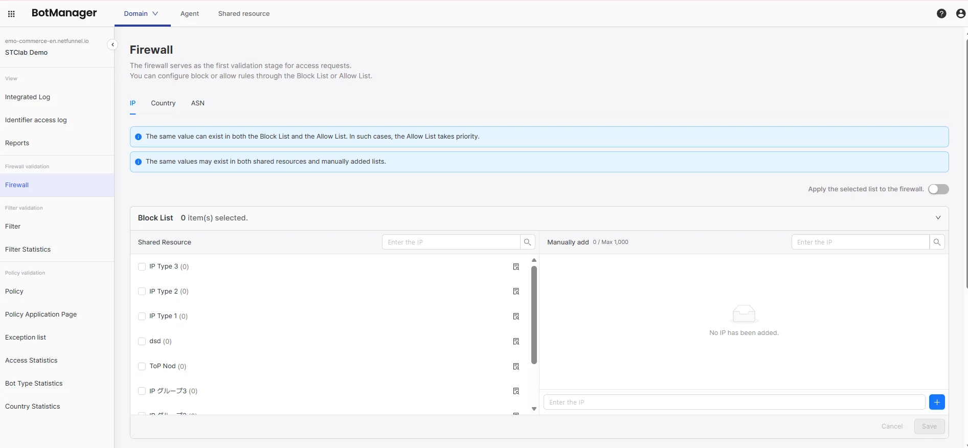Screen dimensions: 968x448
Task: Open the user account profile icon
Action: pos(960,14)
